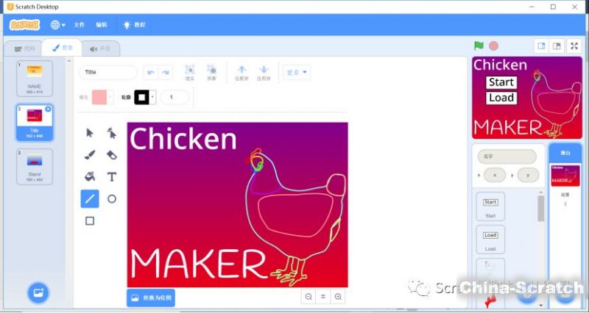
Task: Choose the Eraser tool
Action: 112,155
